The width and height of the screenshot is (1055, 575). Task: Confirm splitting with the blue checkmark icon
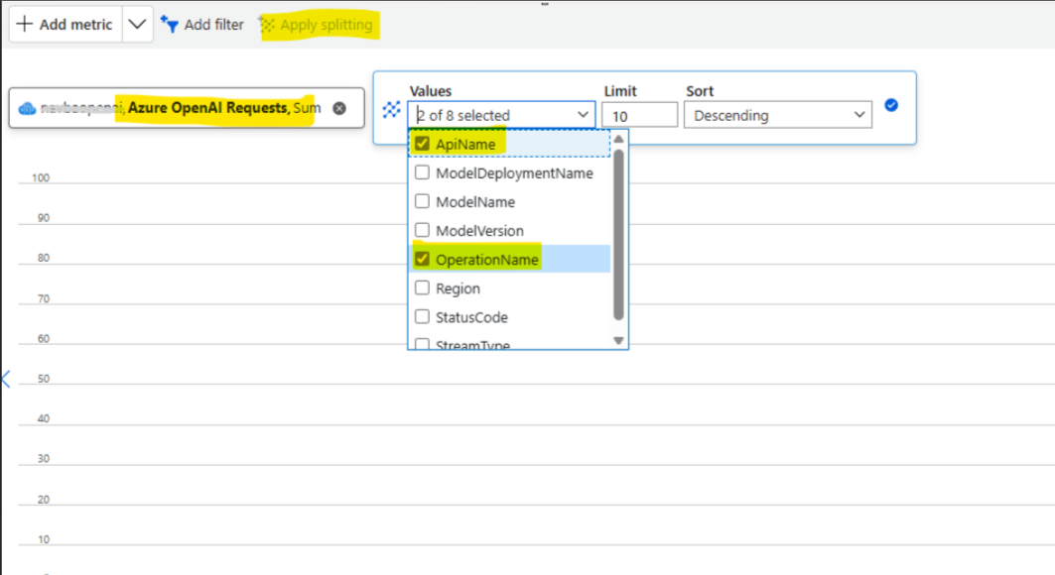(891, 105)
